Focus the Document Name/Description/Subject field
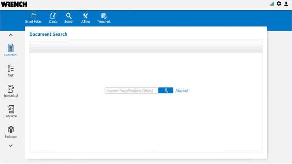This screenshot has height=164, width=292. pyautogui.click(x=131, y=90)
